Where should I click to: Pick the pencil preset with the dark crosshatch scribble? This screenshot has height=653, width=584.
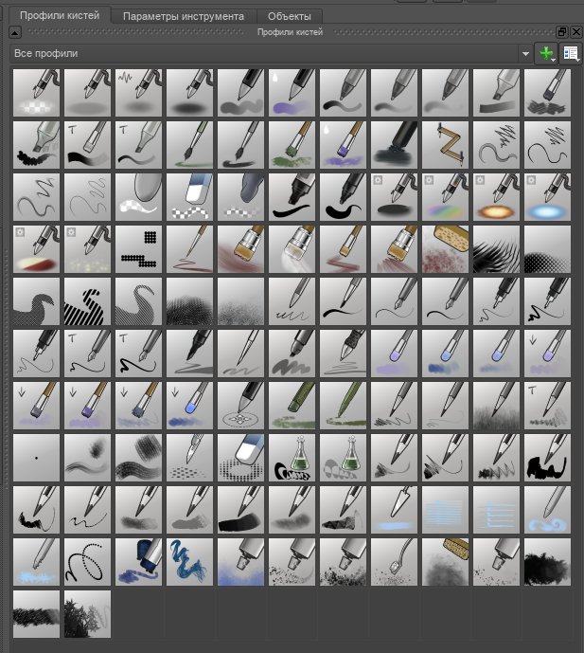pos(547,93)
